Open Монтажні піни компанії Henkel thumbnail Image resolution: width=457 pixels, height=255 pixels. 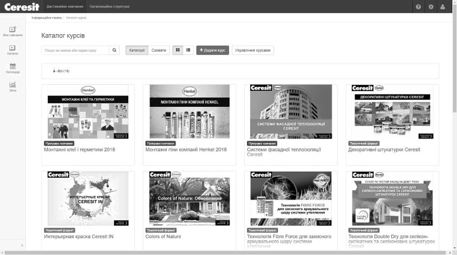point(189,112)
